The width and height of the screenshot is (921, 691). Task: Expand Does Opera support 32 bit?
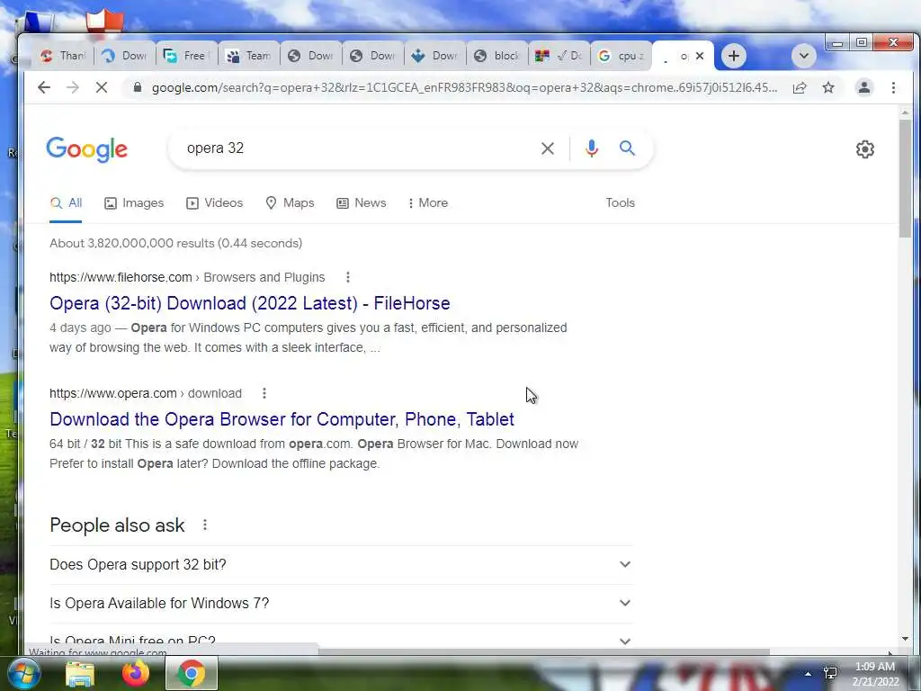coord(341,565)
